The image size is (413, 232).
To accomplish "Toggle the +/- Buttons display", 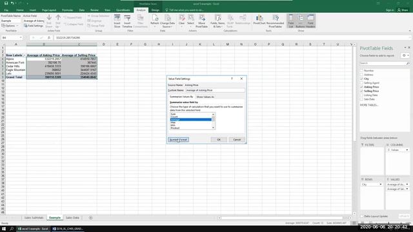I will coord(300,21).
